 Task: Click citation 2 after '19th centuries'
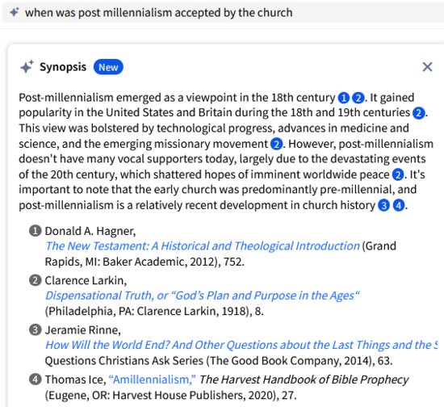418,113
